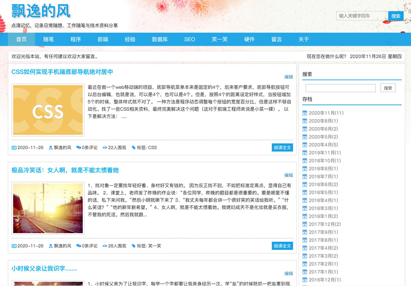Open the 2020年4月(5) archive link

(x=323, y=145)
